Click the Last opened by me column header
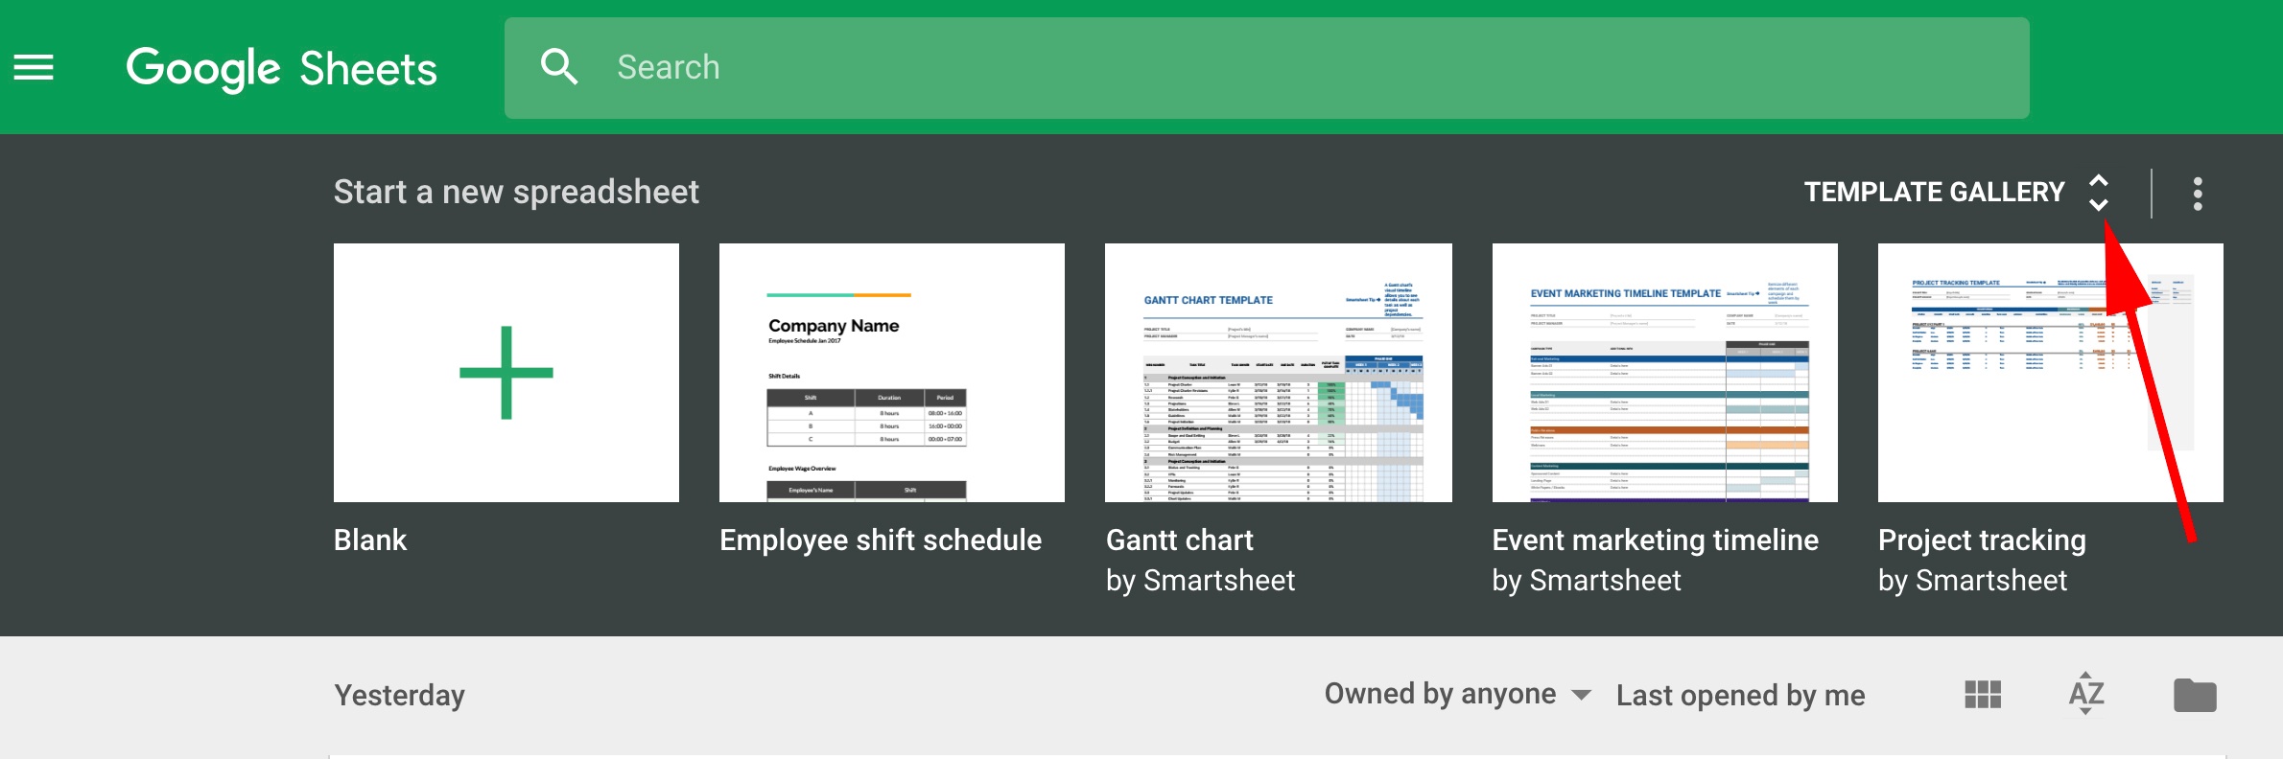 [1741, 696]
